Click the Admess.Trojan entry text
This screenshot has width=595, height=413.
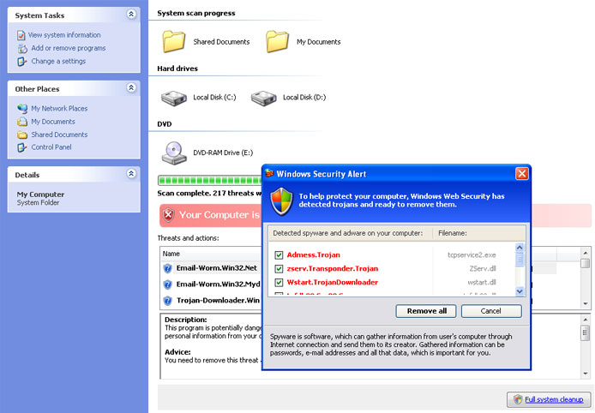click(314, 254)
